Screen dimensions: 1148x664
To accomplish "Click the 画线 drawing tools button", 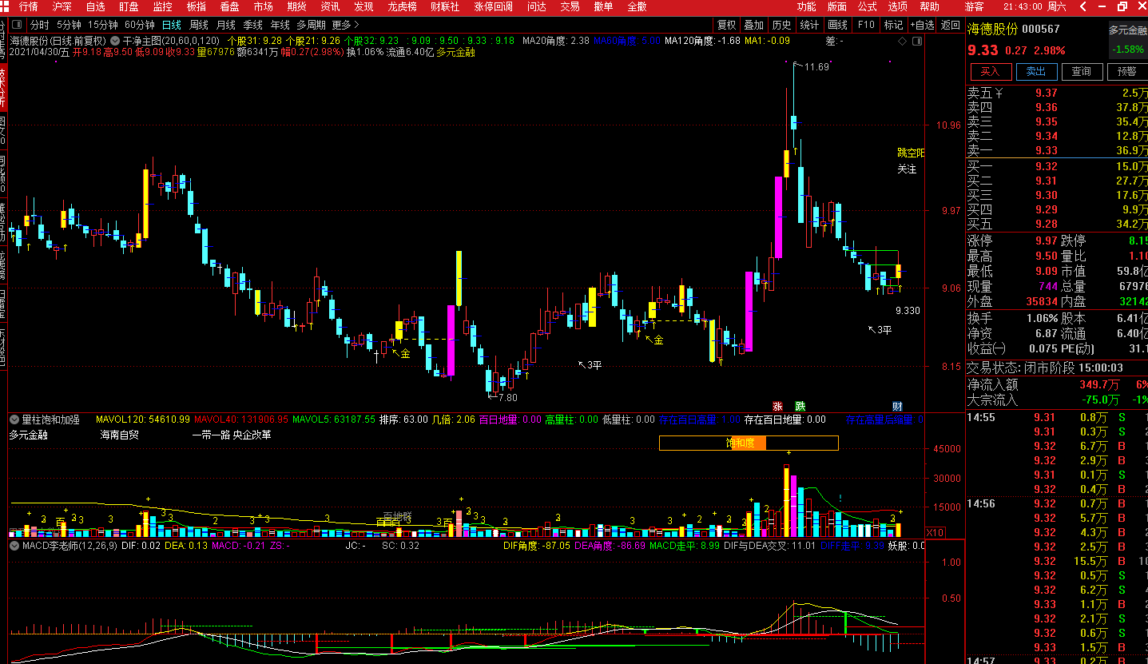I will 837,25.
